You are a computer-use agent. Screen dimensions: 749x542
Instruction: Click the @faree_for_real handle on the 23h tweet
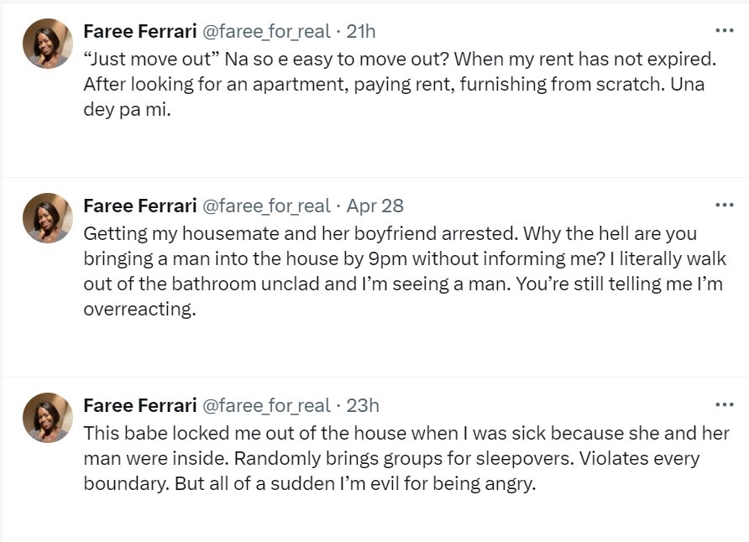pyautogui.click(x=267, y=405)
